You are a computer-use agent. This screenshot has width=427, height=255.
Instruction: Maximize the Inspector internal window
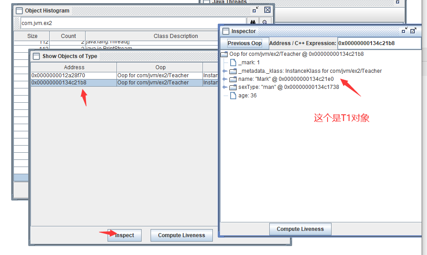(414, 30)
